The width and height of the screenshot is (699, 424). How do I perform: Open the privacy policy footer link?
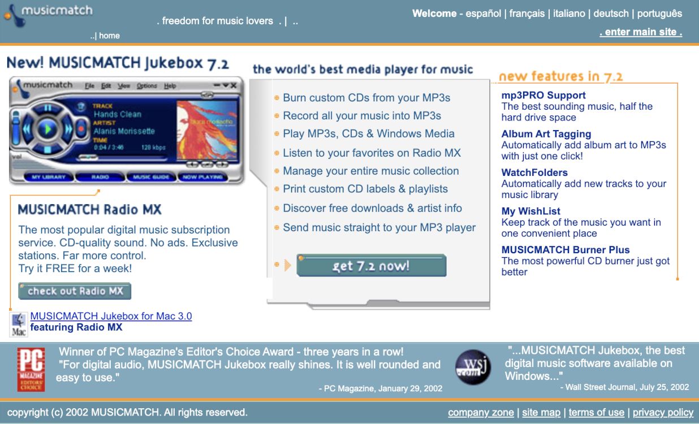(663, 413)
